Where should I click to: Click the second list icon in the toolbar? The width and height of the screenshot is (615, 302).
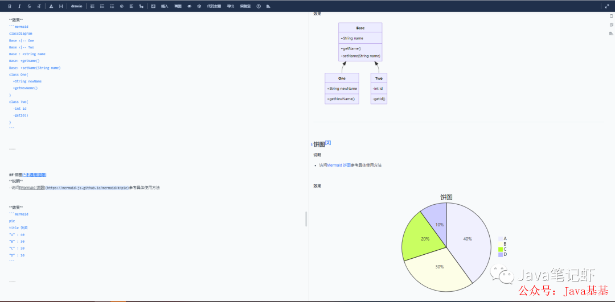tap(102, 6)
